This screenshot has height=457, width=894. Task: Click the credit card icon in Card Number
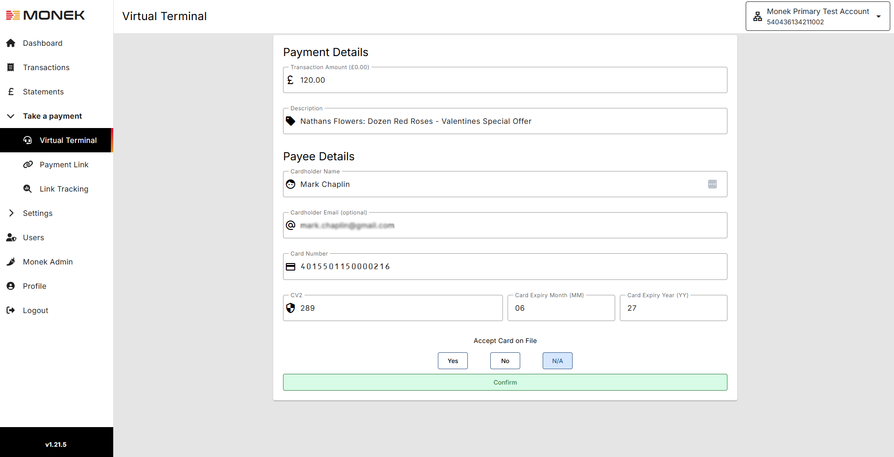[291, 267]
